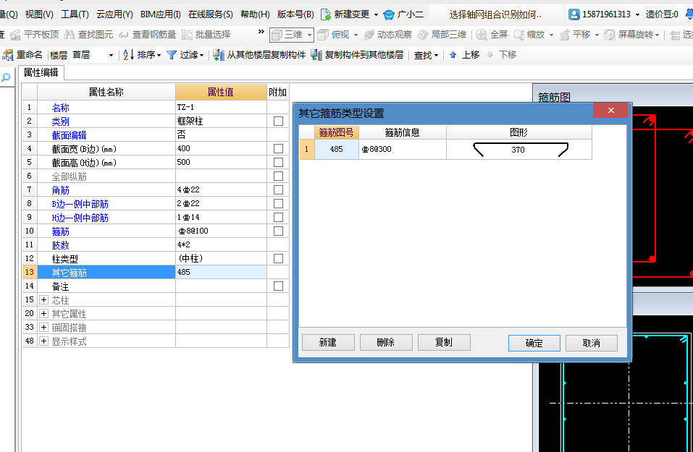The height and width of the screenshot is (452, 693).
Task: Click 箍筋图号 cell value 485
Action: tap(336, 149)
